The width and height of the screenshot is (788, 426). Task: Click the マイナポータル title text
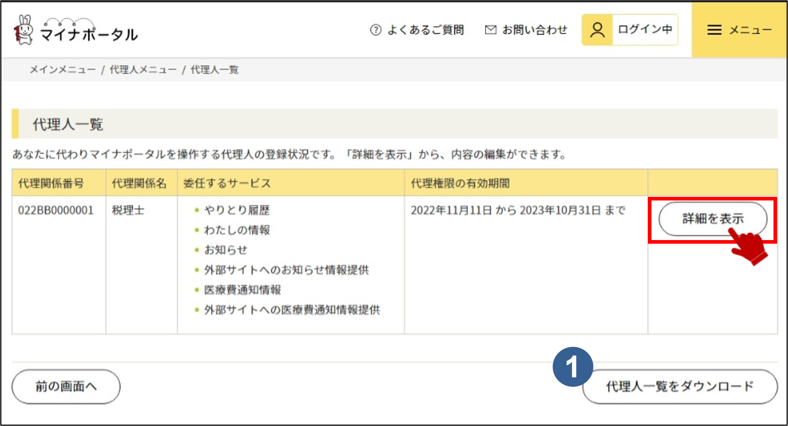tap(89, 35)
